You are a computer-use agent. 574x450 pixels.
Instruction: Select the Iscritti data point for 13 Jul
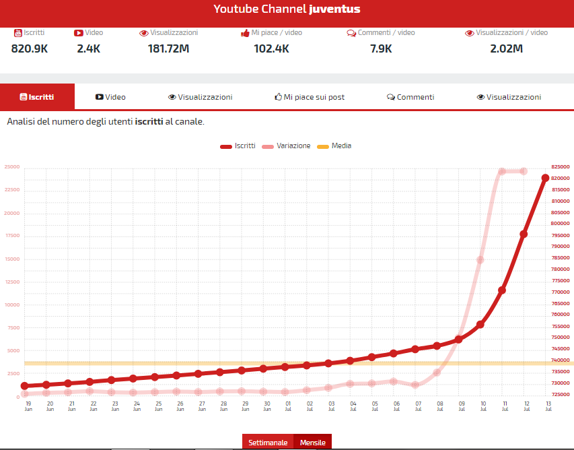[x=545, y=178]
